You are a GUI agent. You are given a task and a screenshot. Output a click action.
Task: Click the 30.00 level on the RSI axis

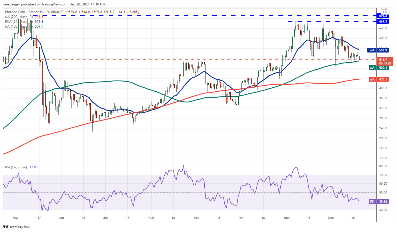point(383,210)
